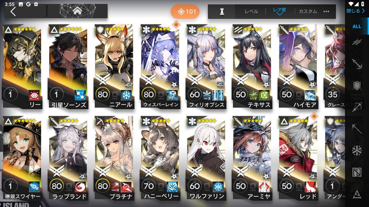
Task: Go to home via house icon
Action: point(77,11)
